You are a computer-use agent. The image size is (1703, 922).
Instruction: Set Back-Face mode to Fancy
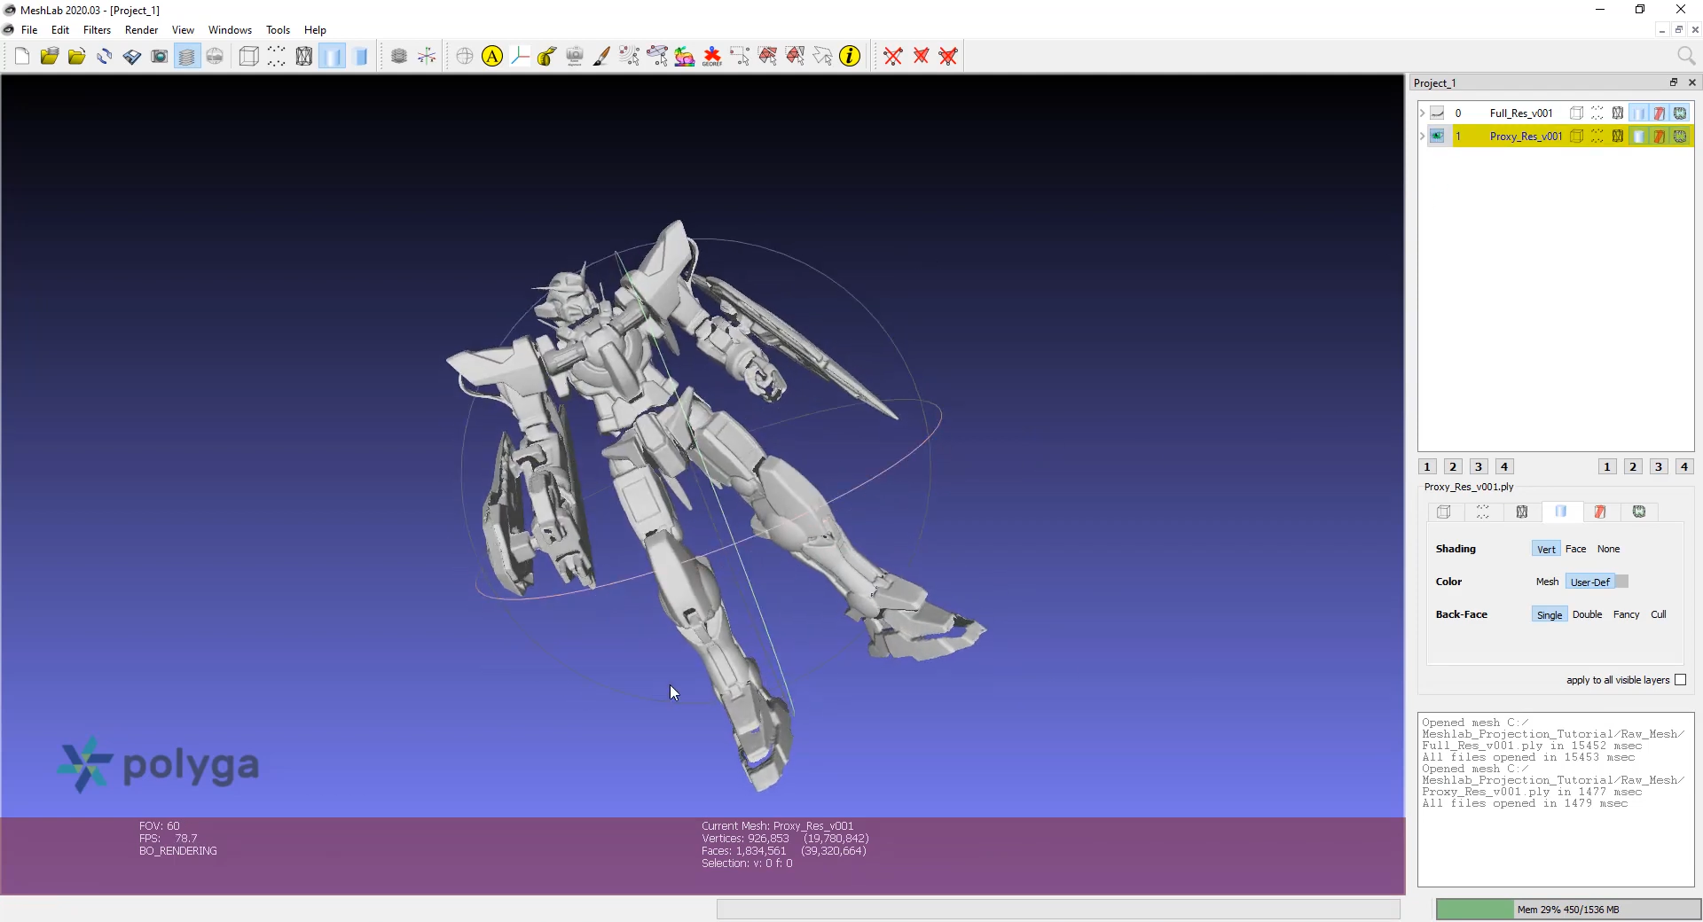[x=1626, y=614]
